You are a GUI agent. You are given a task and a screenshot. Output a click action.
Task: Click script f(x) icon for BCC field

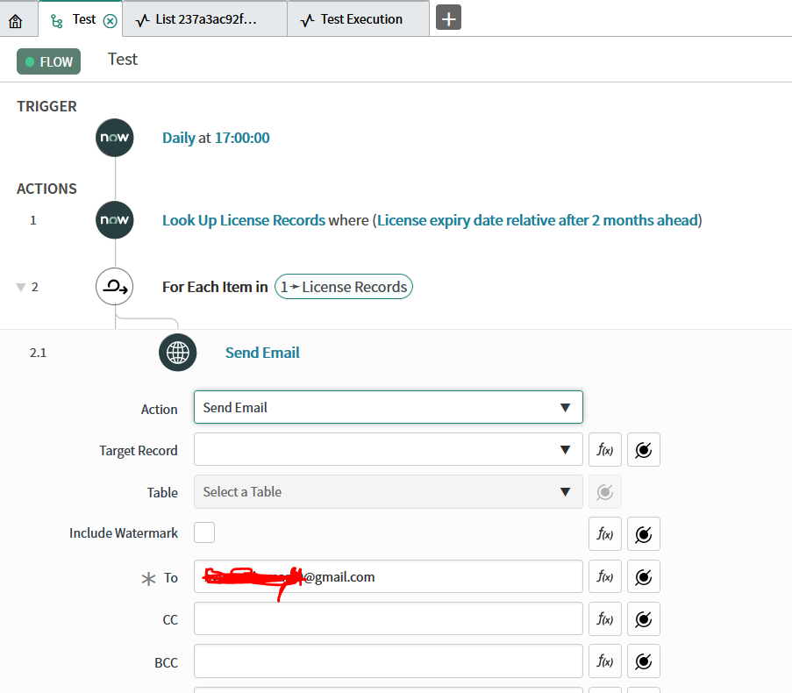coord(605,661)
